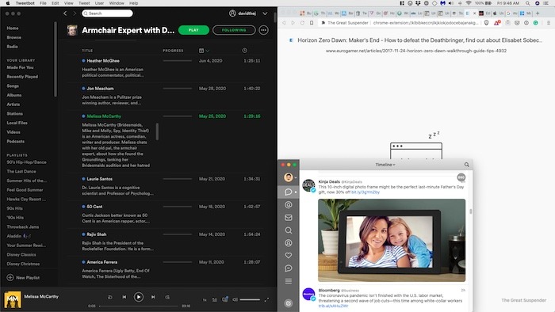
Task: Select the 50 Cent episode
Action: (94, 207)
